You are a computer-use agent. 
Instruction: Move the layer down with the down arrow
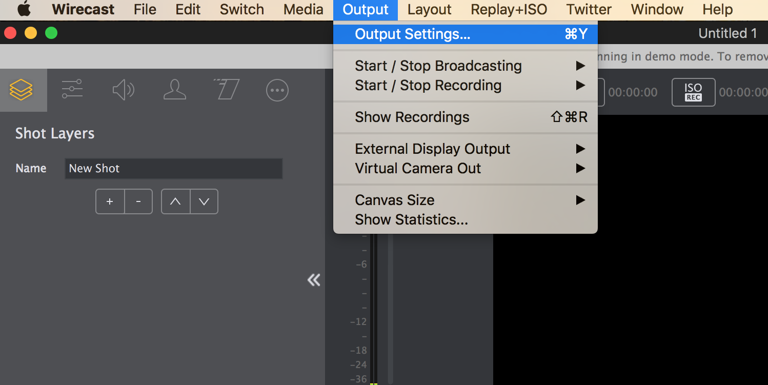pyautogui.click(x=204, y=201)
